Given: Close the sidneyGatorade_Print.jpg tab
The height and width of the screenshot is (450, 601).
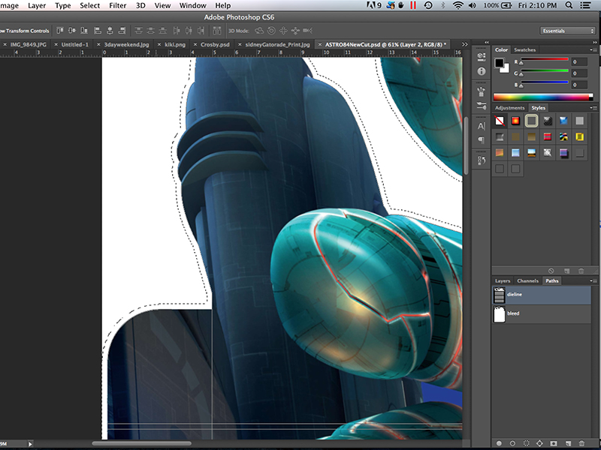Looking at the screenshot, I should tap(240, 44).
